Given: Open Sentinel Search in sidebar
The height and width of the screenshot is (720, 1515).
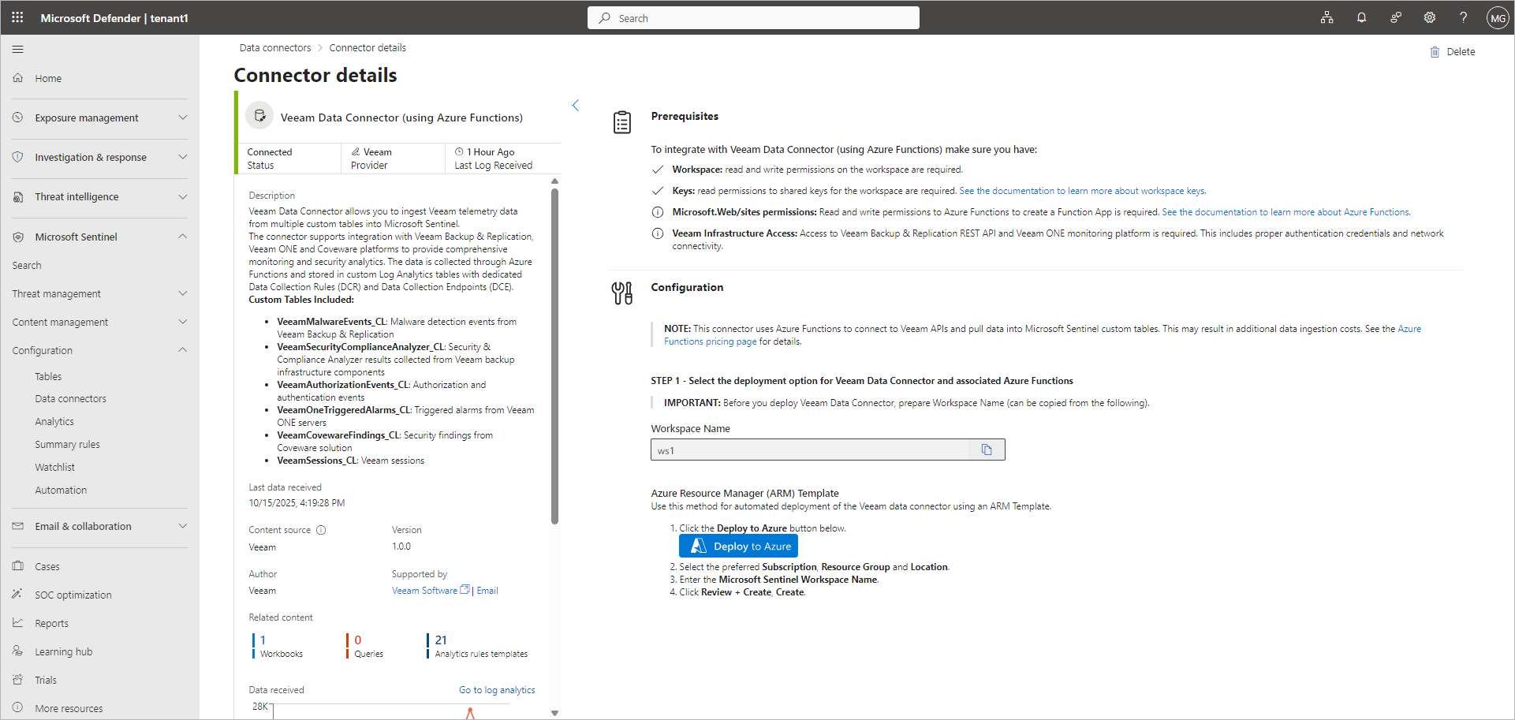Looking at the screenshot, I should (27, 266).
